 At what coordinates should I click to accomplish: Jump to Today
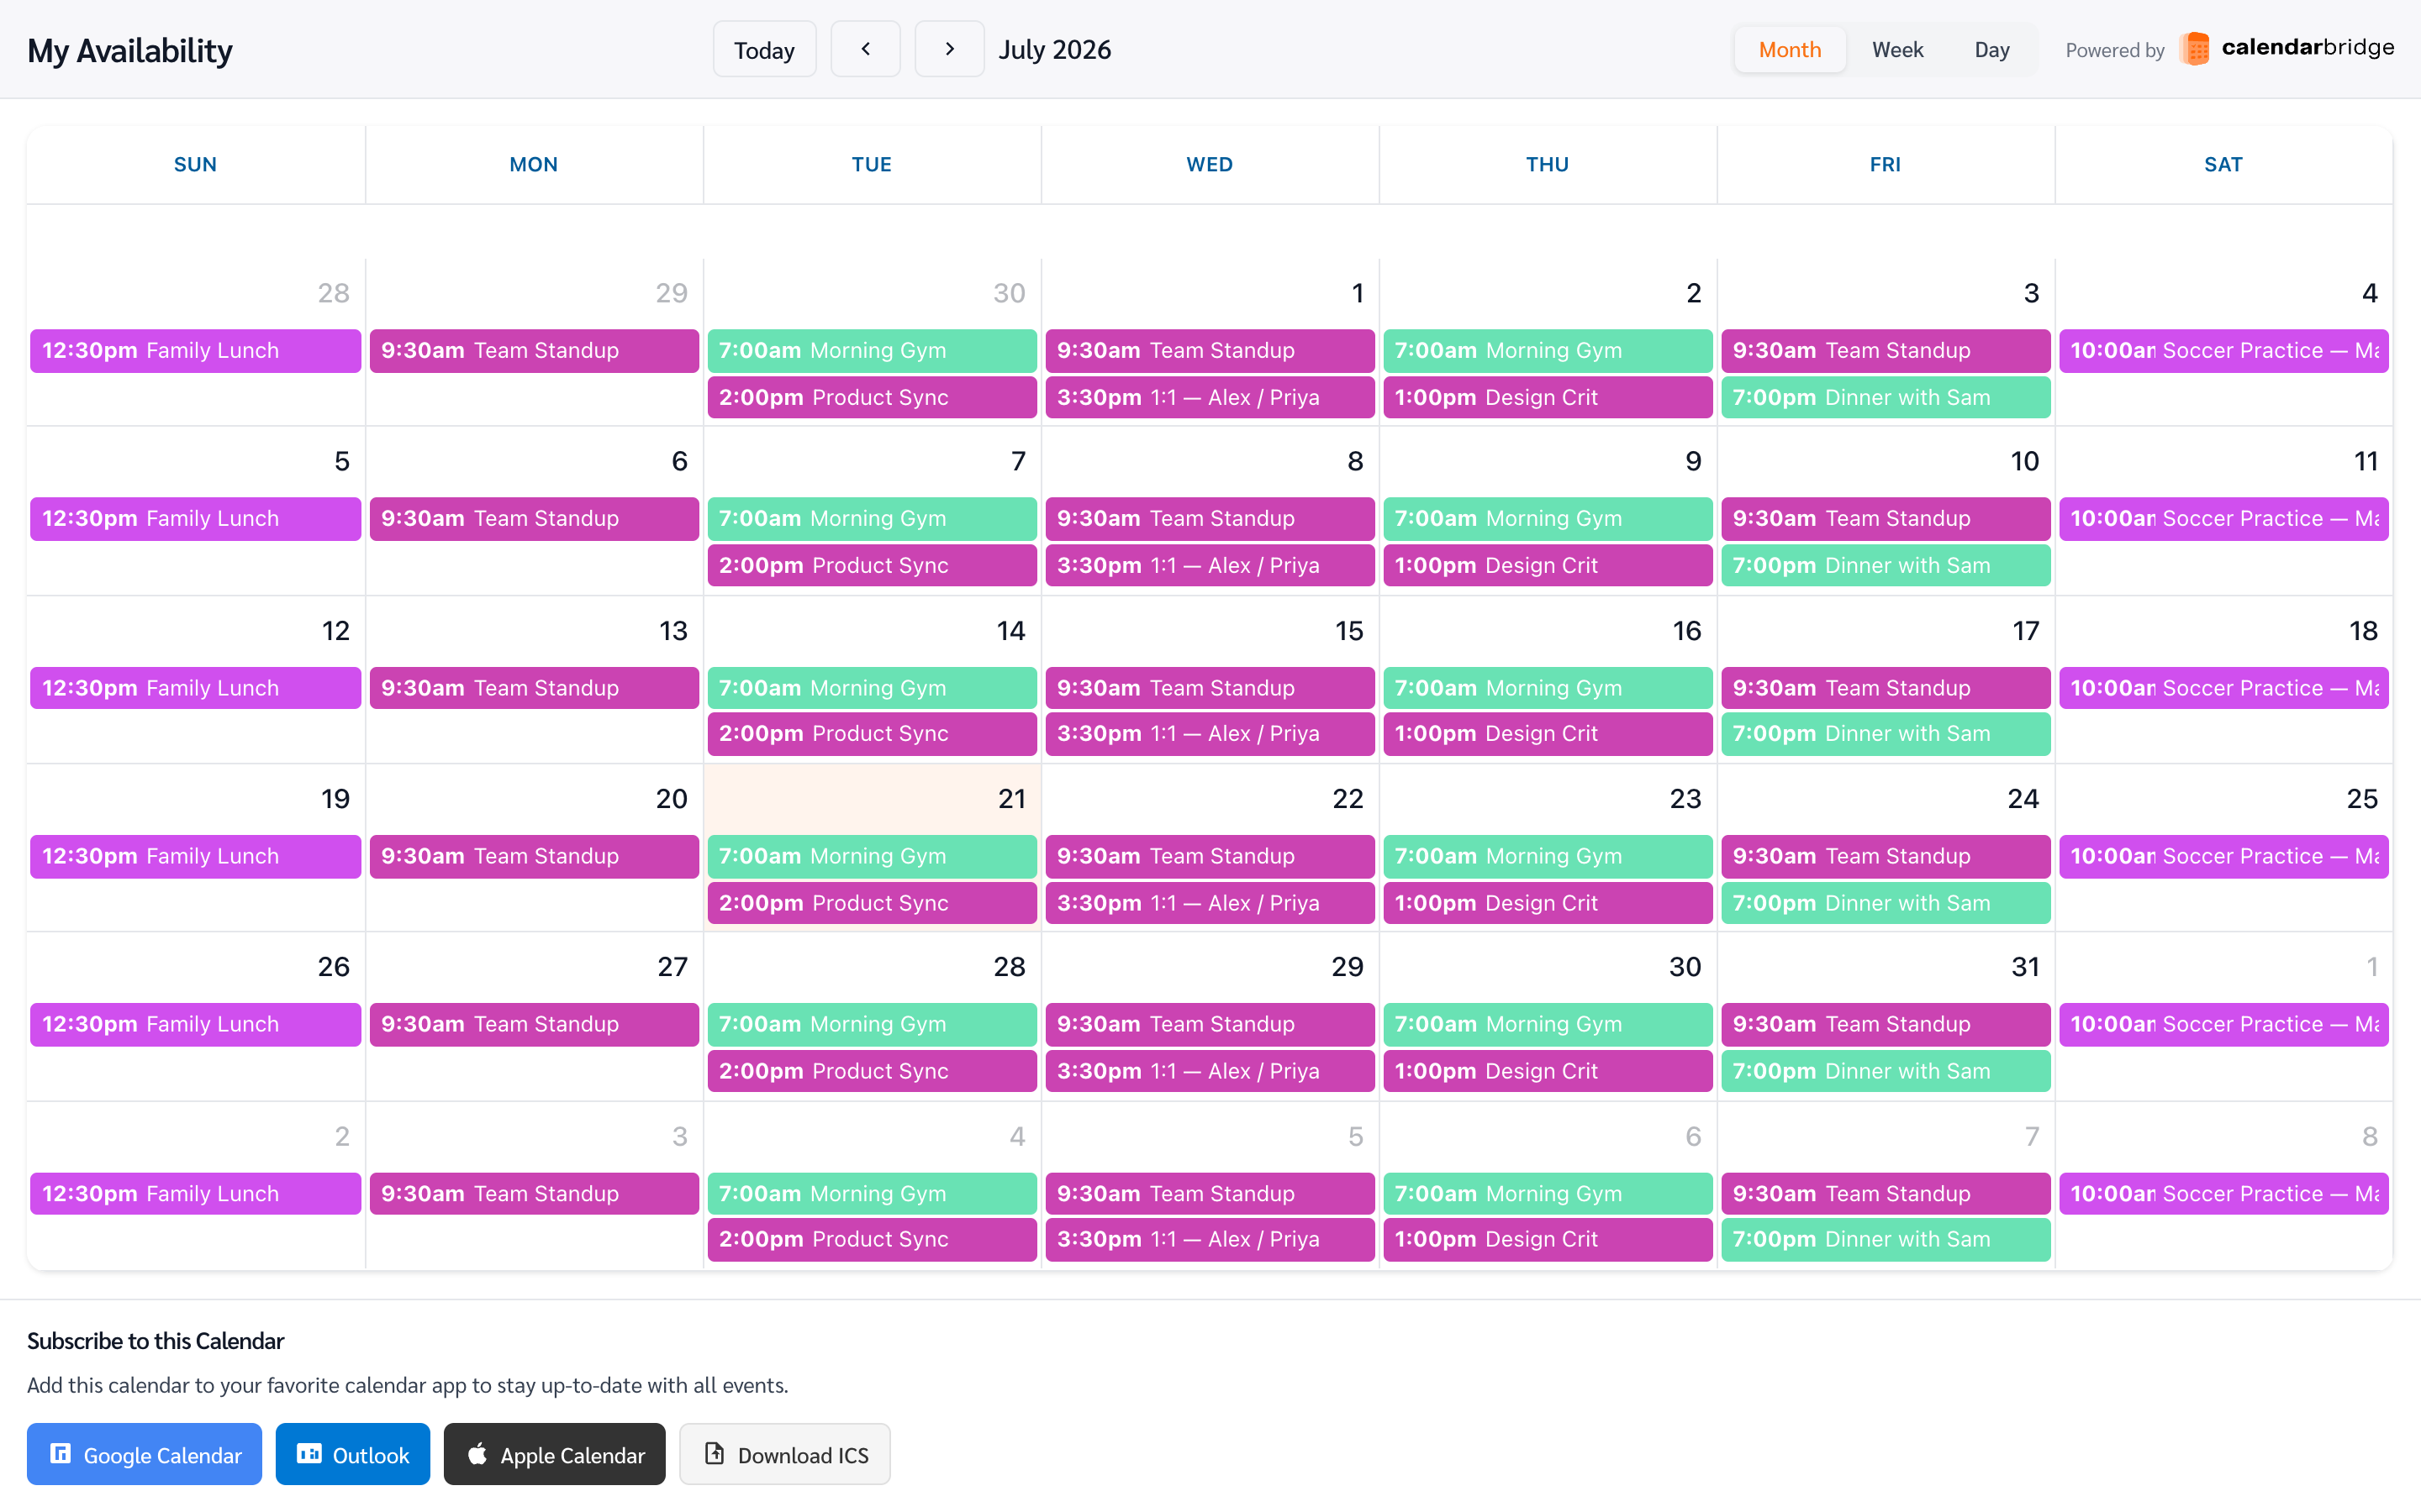764,49
